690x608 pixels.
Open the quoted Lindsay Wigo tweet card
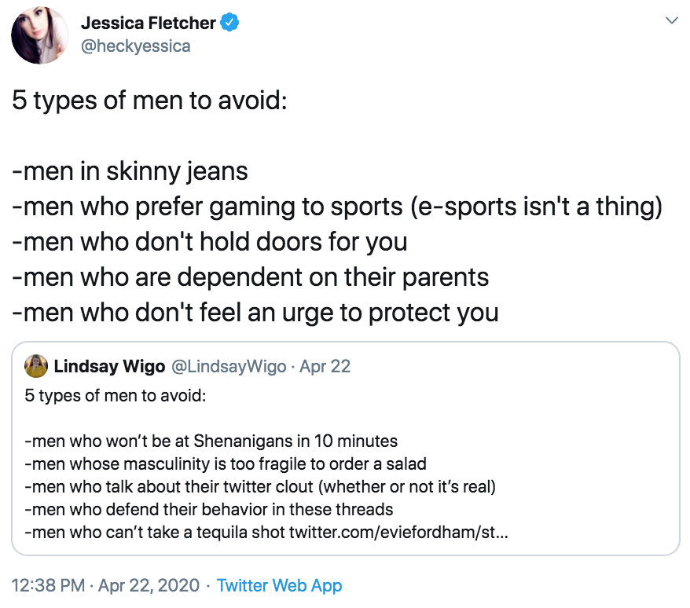click(x=346, y=448)
